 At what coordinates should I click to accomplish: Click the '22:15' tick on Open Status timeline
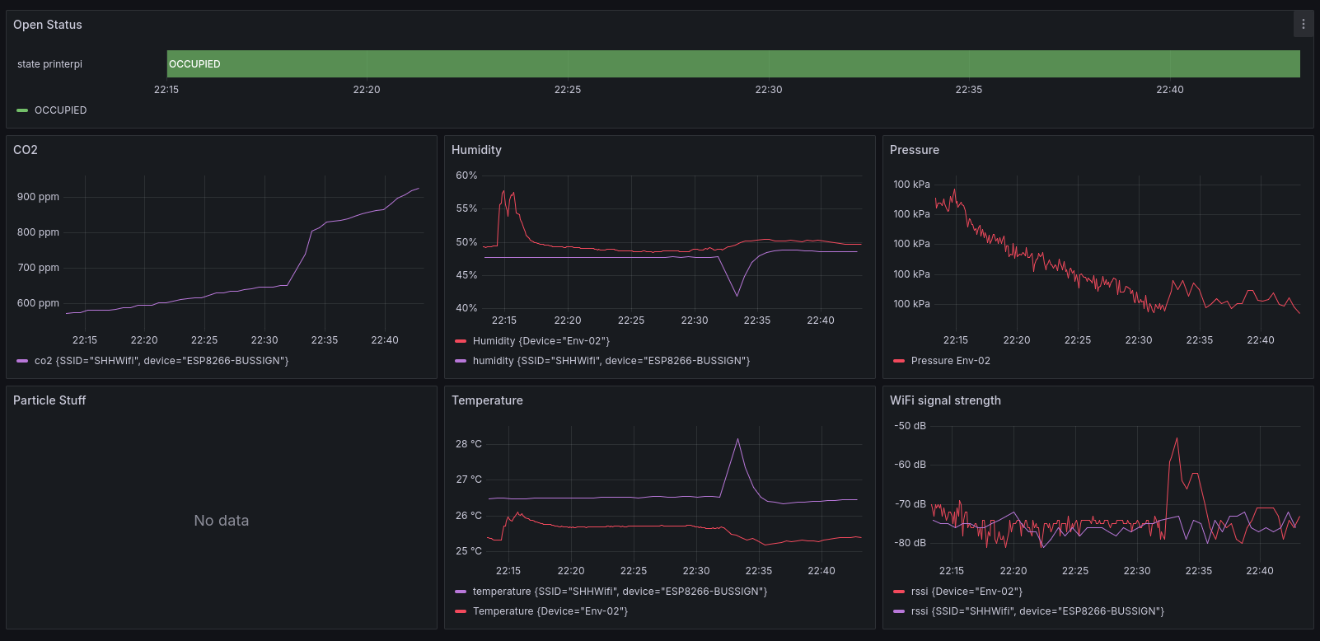pyautogui.click(x=166, y=90)
